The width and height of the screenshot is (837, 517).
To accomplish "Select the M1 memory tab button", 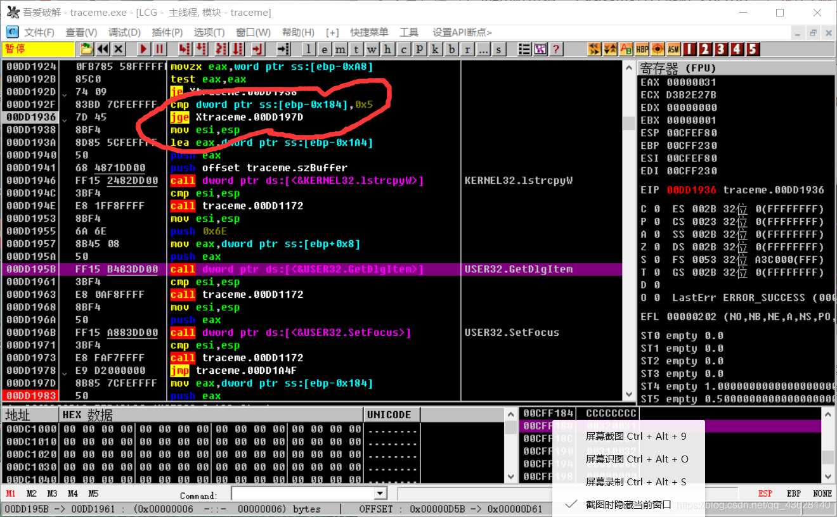I will tap(11, 494).
